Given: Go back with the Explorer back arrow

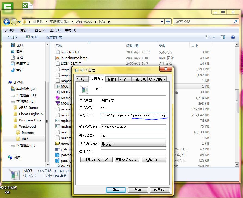Looking at the screenshot, I should coord(7,22).
